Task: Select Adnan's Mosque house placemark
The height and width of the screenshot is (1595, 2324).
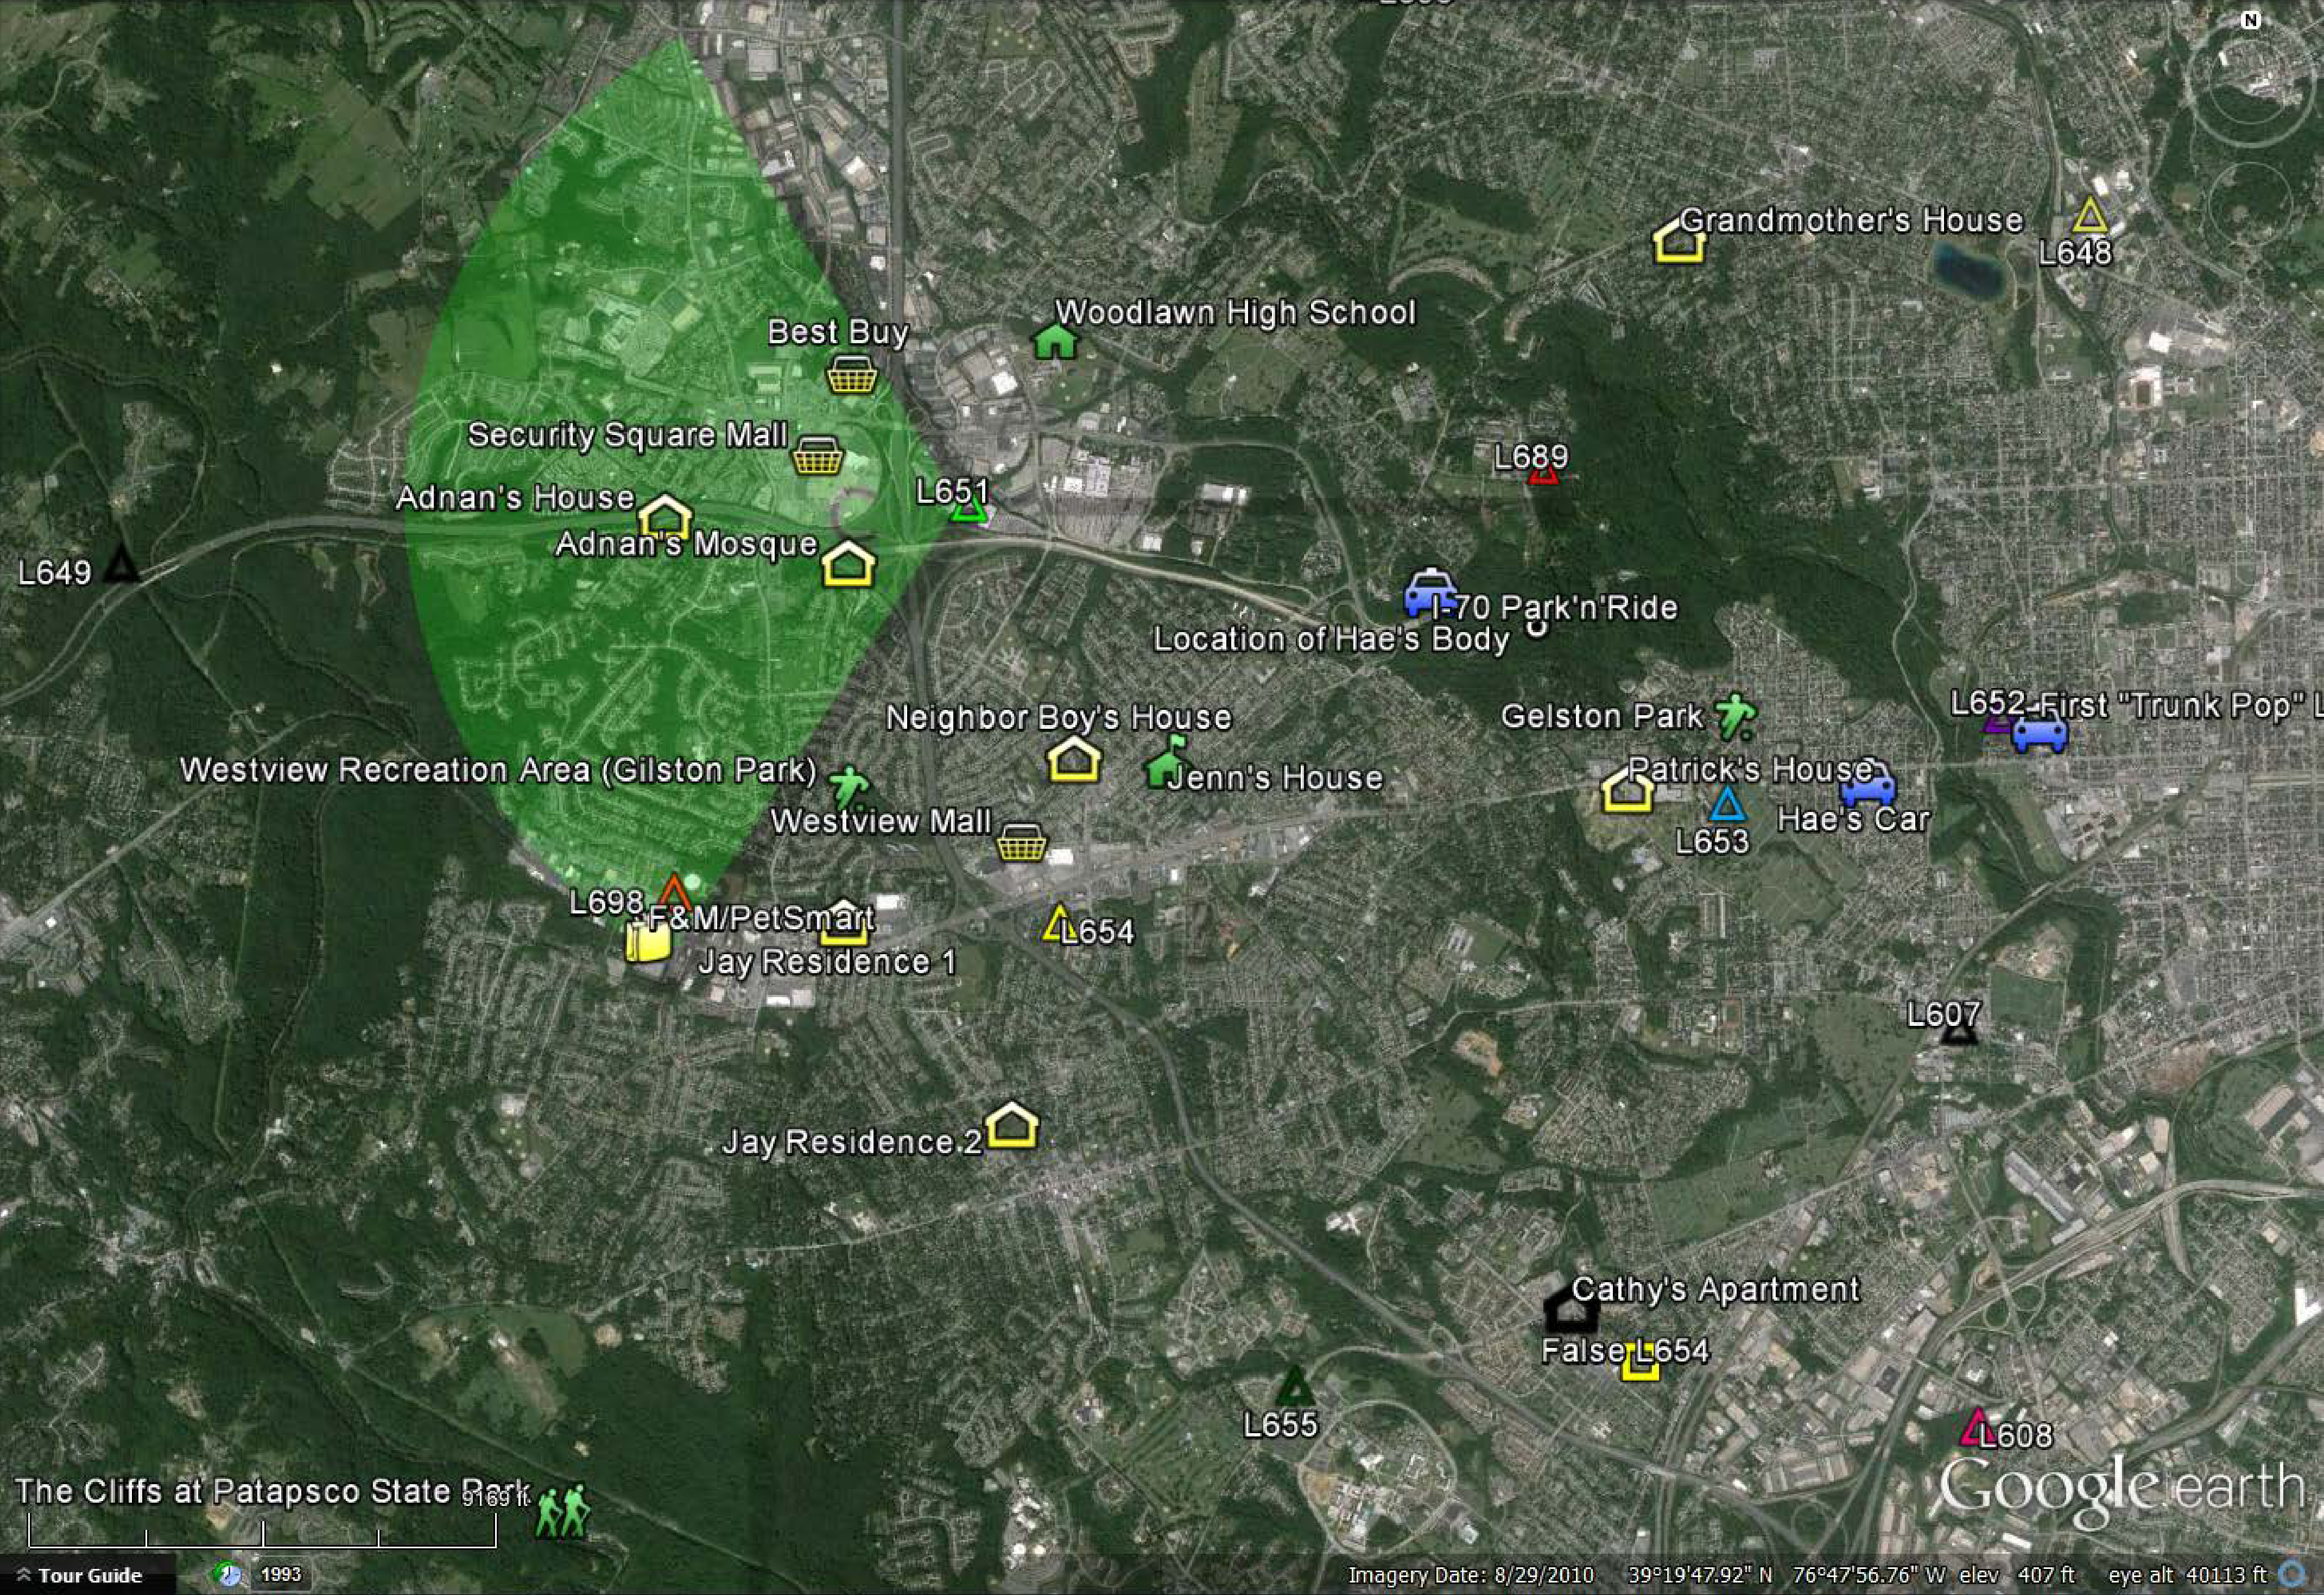Action: click(848, 564)
